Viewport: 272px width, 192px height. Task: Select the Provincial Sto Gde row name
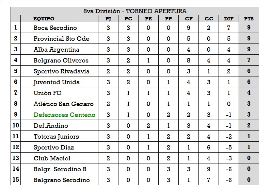(61, 39)
